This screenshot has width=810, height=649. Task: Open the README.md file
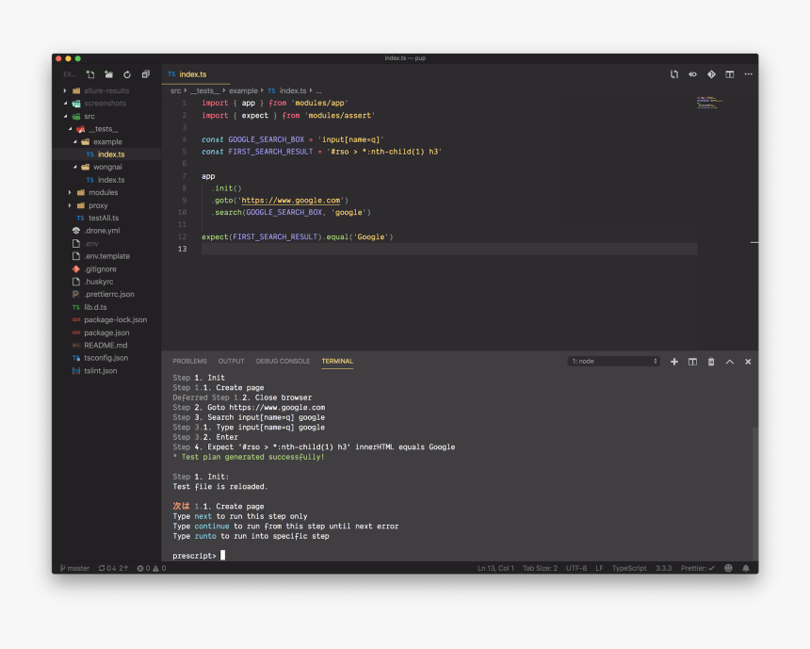[x=105, y=345]
